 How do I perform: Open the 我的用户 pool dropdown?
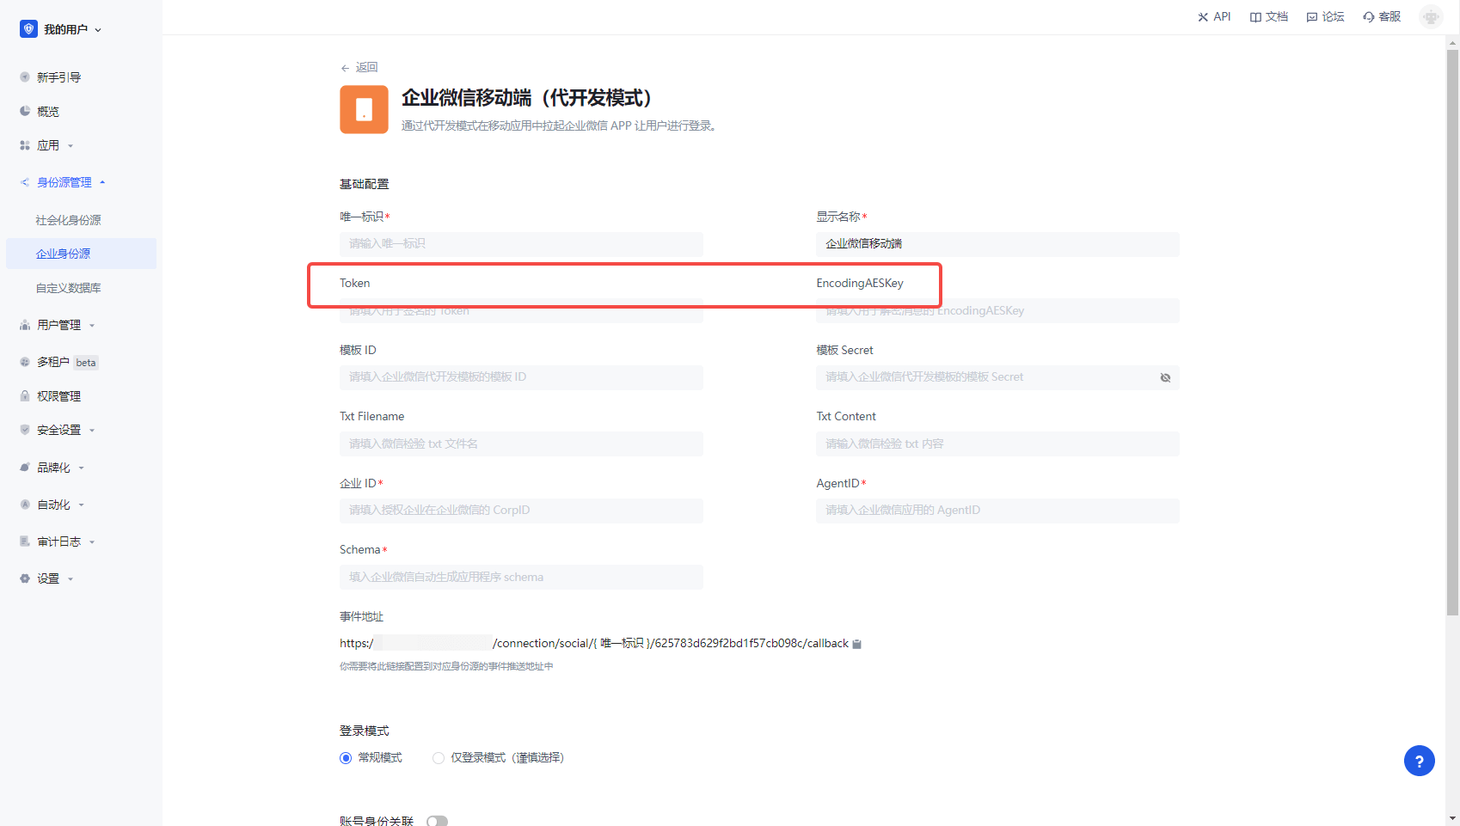(x=61, y=29)
